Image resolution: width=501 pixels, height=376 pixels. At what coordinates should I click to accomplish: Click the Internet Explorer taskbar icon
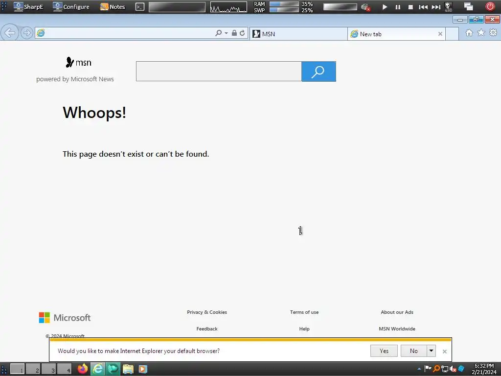98,369
